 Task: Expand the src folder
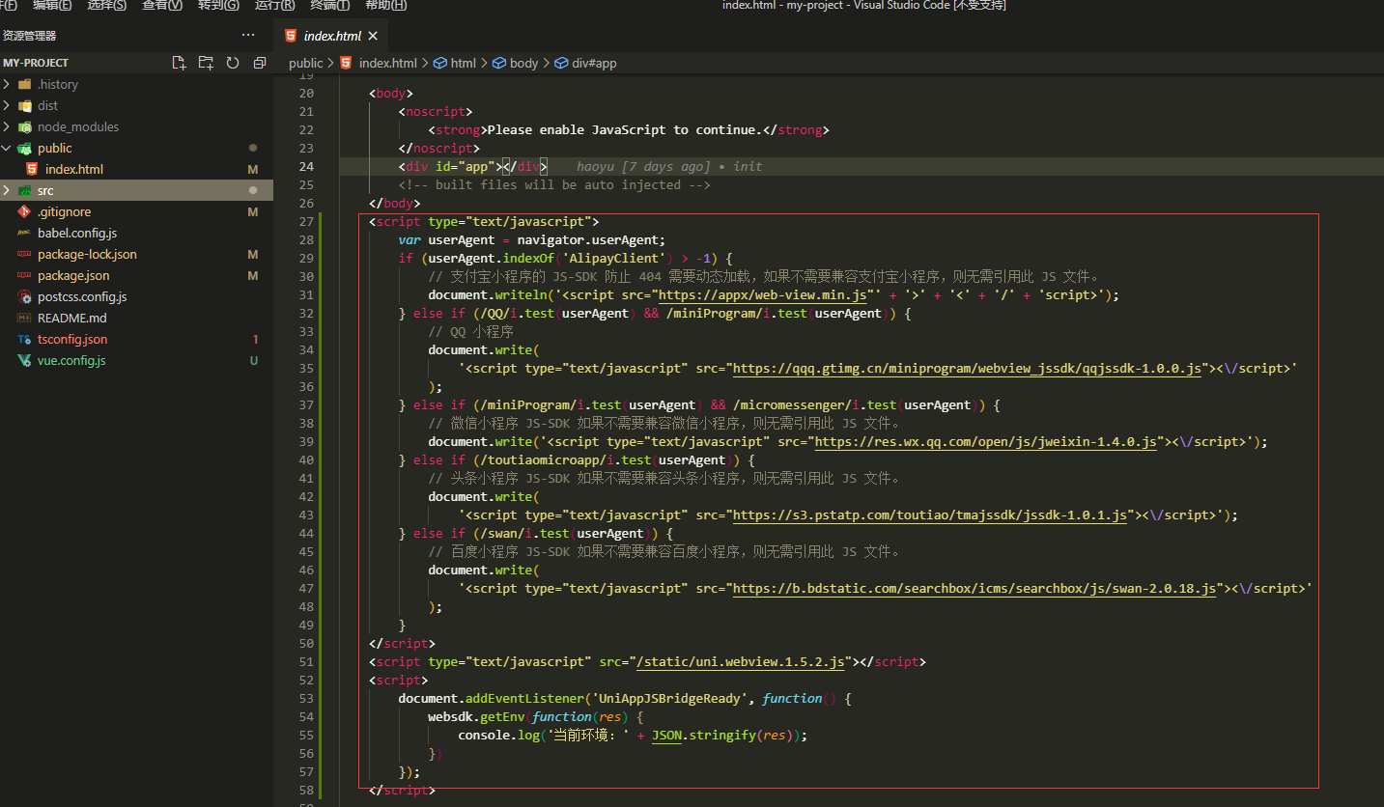45,190
